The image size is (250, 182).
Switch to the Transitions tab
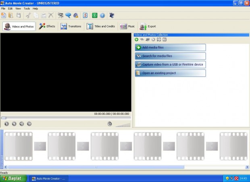[x=71, y=27]
